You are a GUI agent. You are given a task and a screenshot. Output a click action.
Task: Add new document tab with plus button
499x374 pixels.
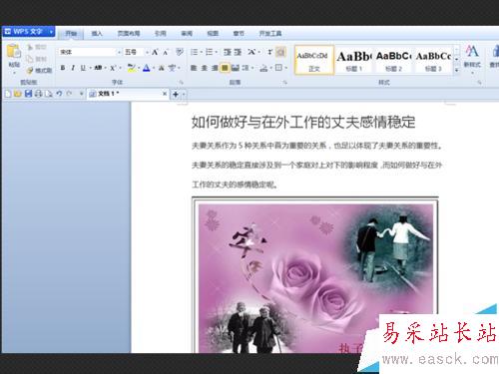(176, 95)
